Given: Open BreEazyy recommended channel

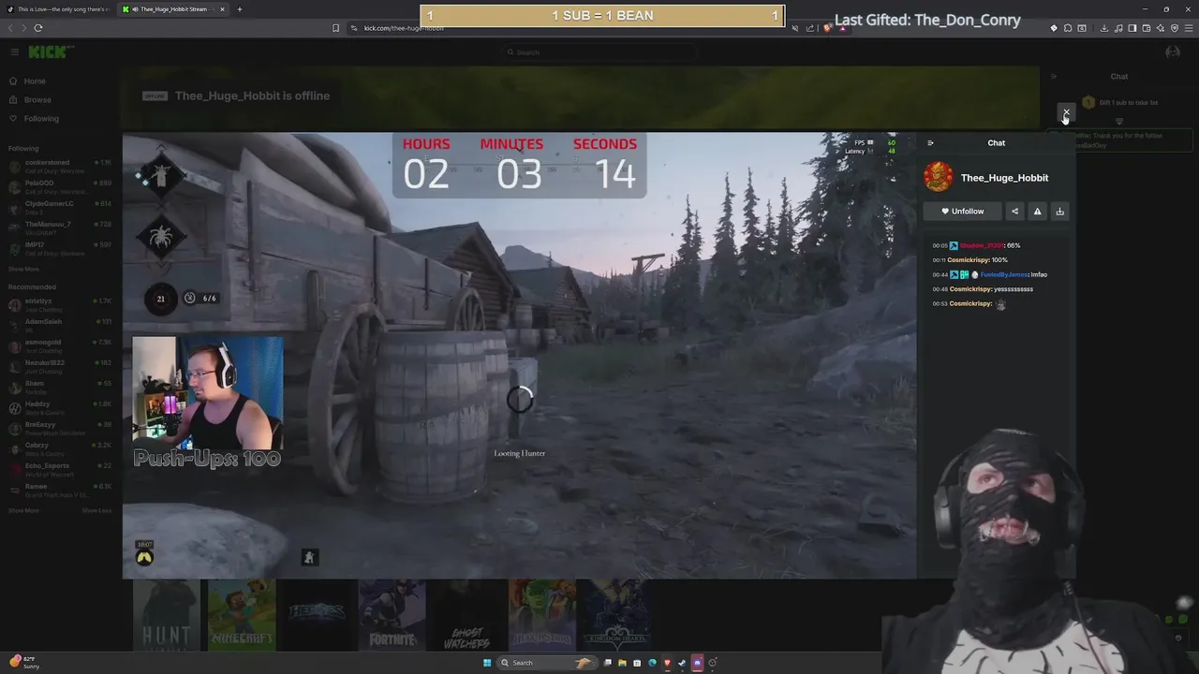Looking at the screenshot, I should click(x=60, y=428).
